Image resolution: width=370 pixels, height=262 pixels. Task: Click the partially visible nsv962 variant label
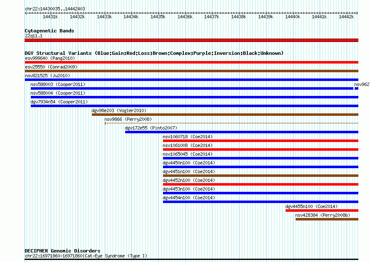coord(362,84)
